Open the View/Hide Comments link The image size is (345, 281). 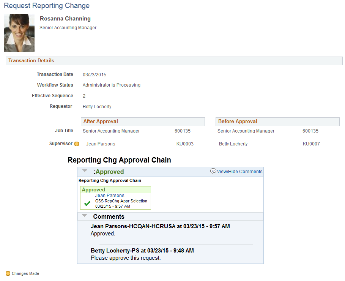(239, 172)
